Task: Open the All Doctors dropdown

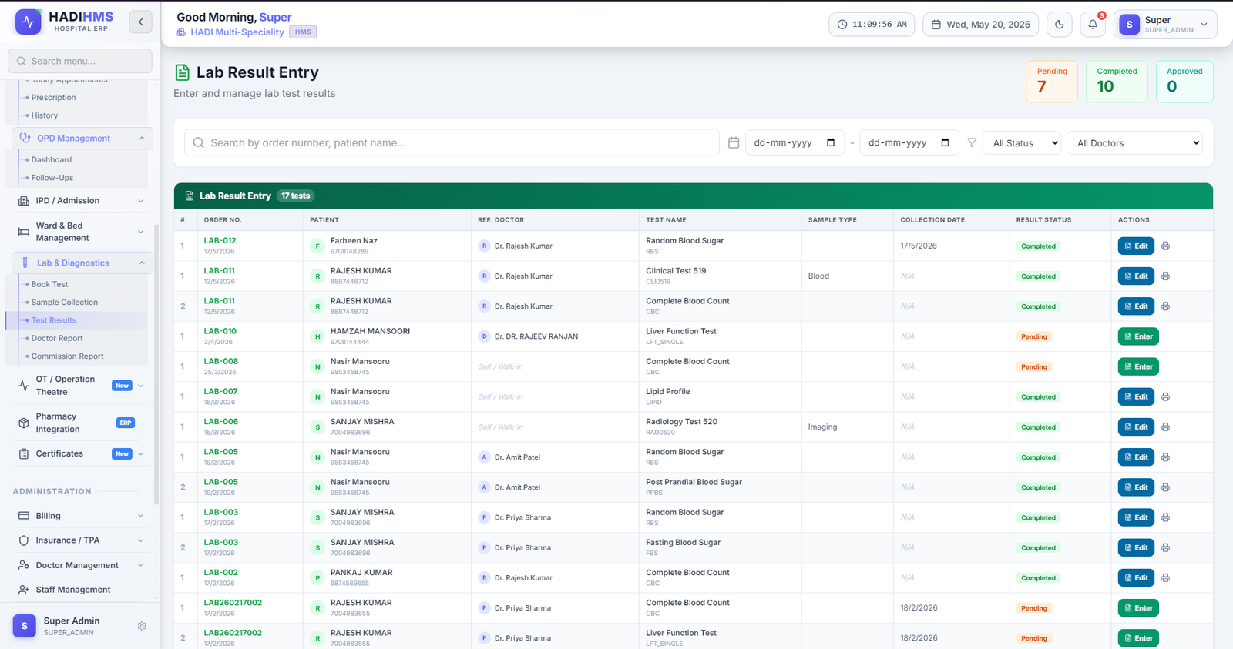Action: (x=1134, y=143)
